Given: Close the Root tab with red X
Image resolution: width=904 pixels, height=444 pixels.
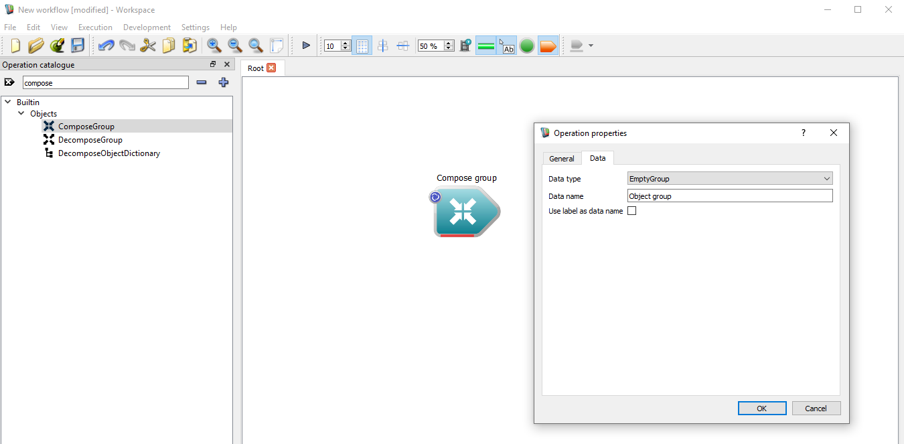Looking at the screenshot, I should pyautogui.click(x=271, y=68).
